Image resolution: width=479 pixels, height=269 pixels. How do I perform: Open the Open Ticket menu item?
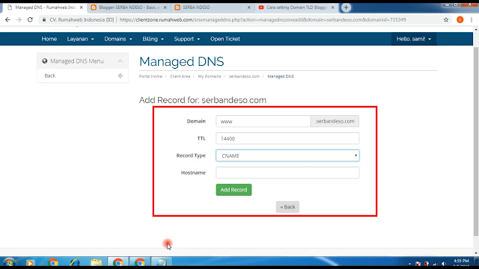(x=225, y=39)
